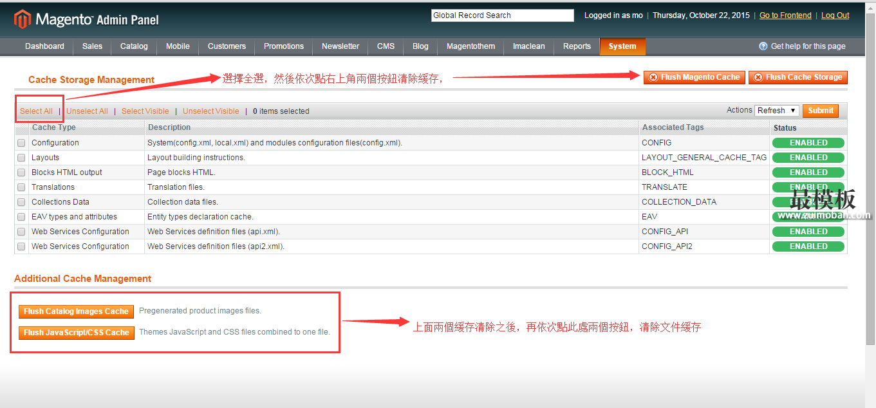Click the 'Translation files.' description
The height and width of the screenshot is (408, 876).
[176, 187]
